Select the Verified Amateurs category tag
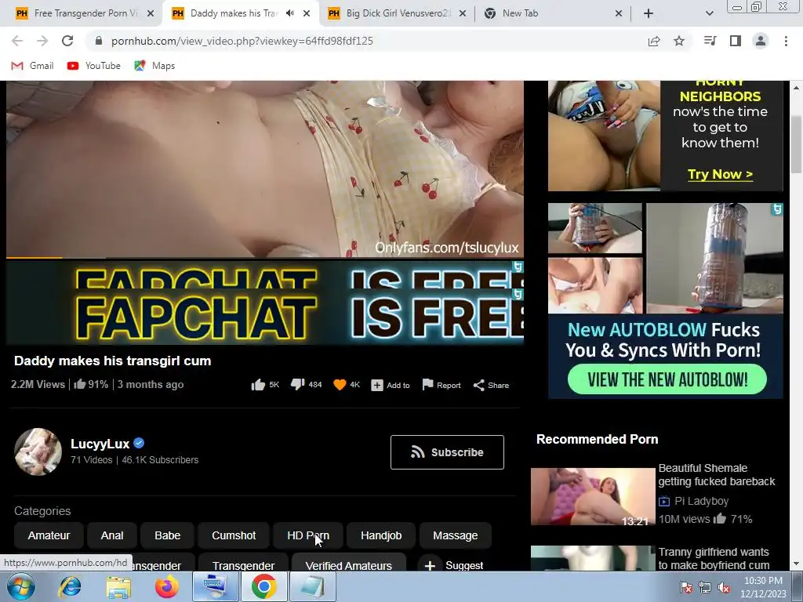Screen dimensions: 803x602 click(x=349, y=564)
